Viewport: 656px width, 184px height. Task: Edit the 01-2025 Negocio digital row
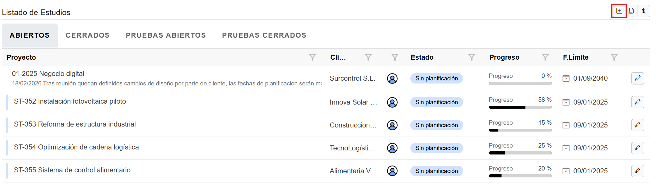pyautogui.click(x=637, y=78)
